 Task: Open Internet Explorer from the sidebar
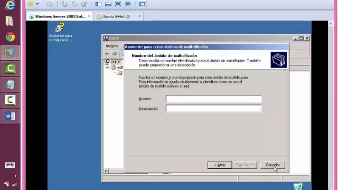[x=10, y=5]
